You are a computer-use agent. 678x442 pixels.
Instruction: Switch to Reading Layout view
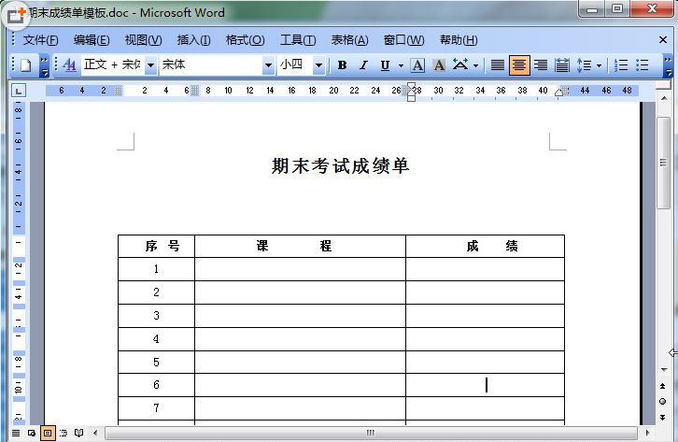pos(78,433)
